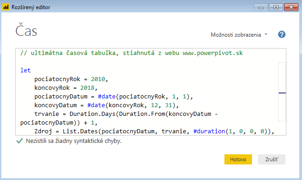Click the green syntax check mark icon
The height and width of the screenshot is (180, 302).
point(19,141)
